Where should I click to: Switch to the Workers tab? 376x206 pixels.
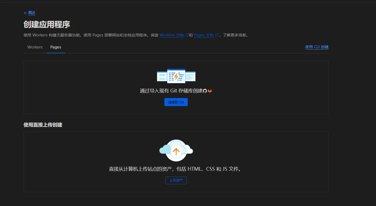click(x=35, y=47)
